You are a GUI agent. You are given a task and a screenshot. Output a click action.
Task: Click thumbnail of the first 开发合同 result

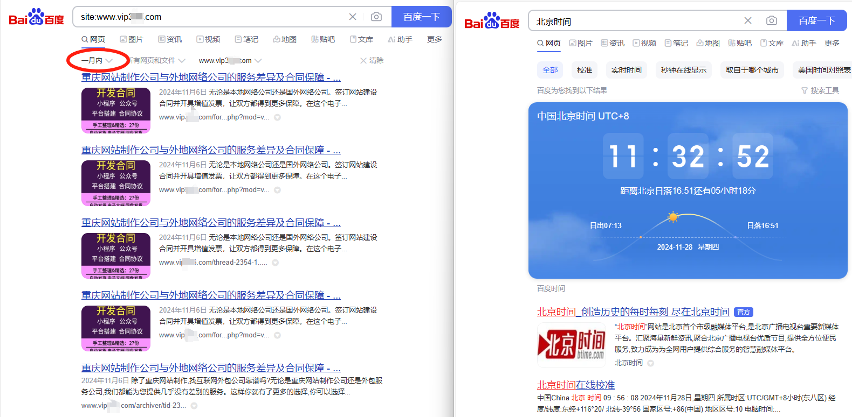[x=116, y=110]
